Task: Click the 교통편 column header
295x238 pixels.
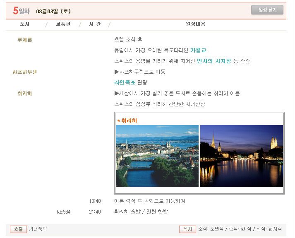Action: click(63, 24)
